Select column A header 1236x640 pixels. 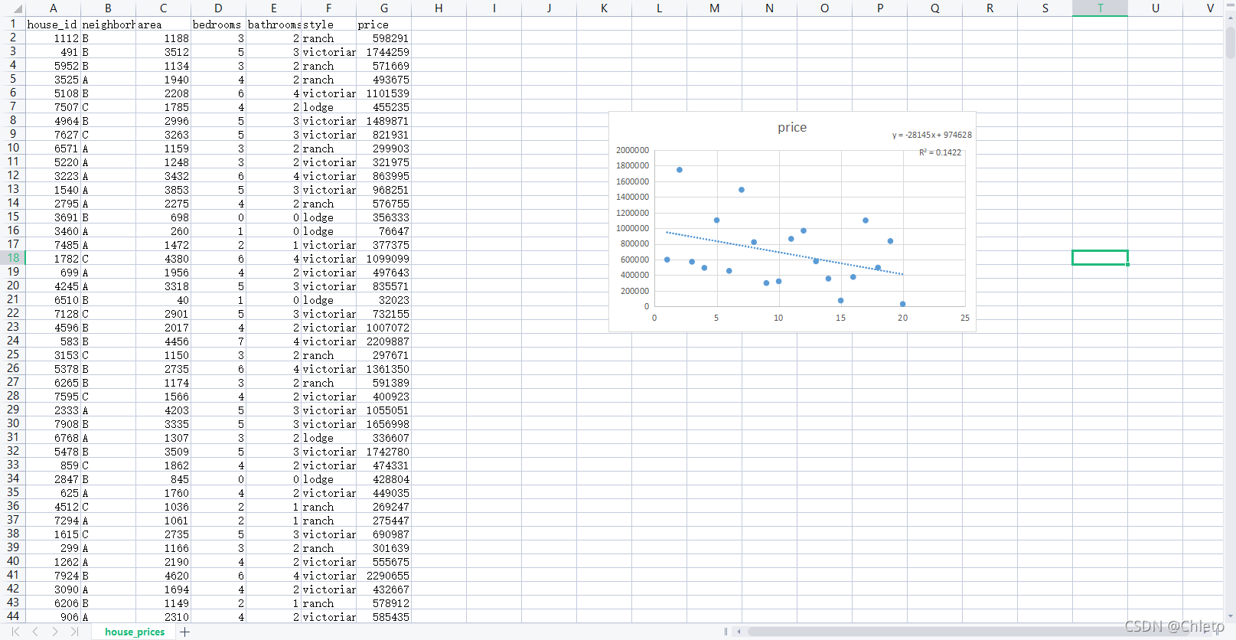point(53,8)
